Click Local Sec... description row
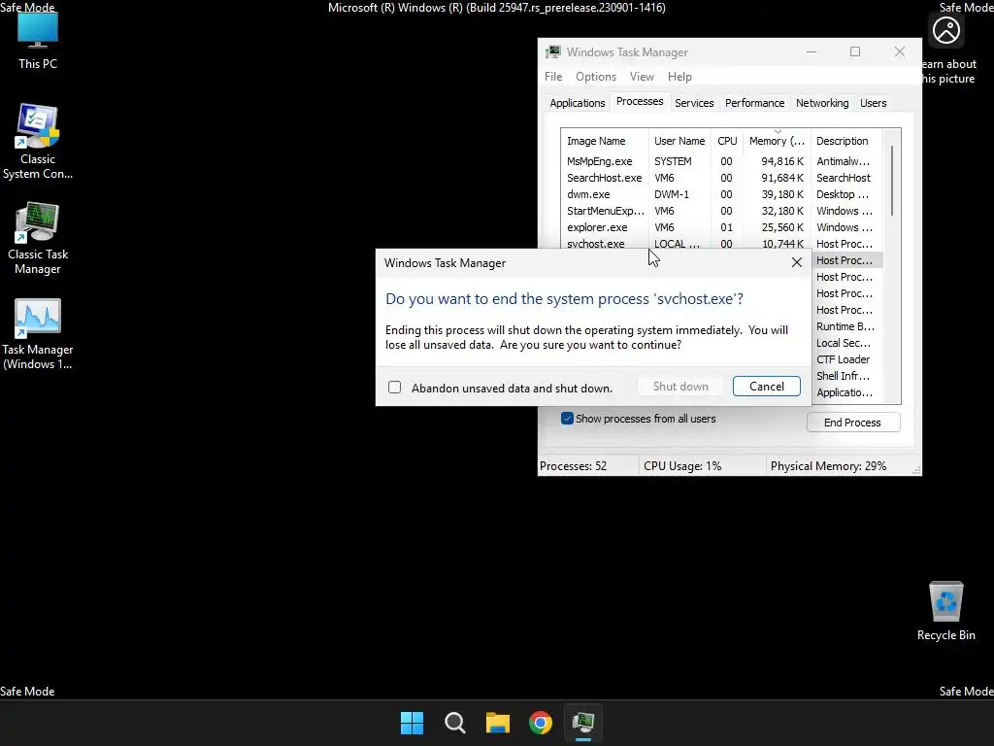This screenshot has height=746, width=994. click(844, 343)
